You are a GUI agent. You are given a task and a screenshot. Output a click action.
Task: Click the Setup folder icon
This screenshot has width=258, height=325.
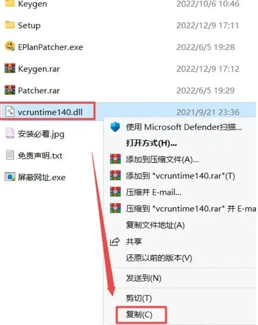(10, 25)
